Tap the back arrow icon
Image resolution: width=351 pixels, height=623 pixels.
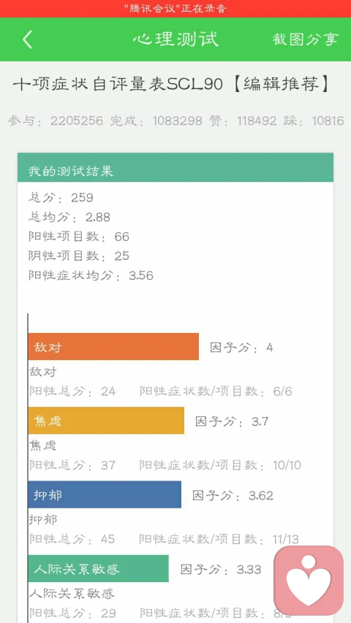point(27,39)
